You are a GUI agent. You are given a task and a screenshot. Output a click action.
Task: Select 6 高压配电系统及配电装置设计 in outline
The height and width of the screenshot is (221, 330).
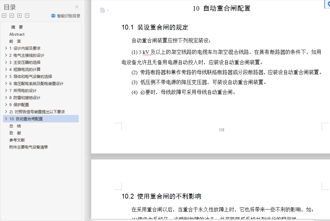(x=36, y=83)
